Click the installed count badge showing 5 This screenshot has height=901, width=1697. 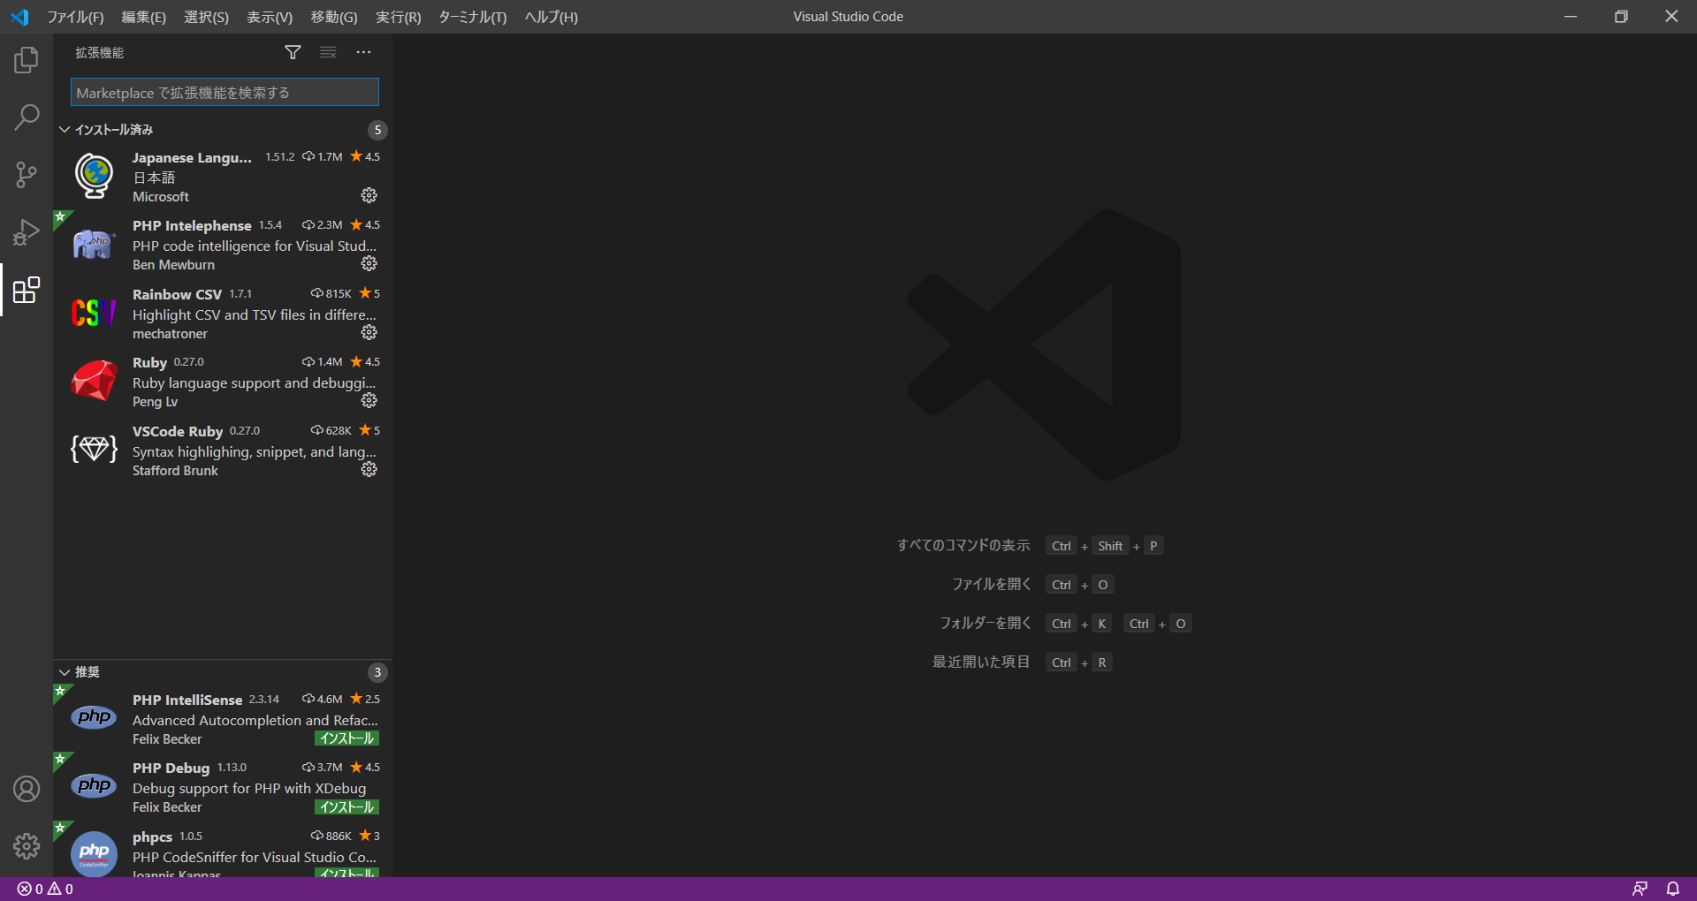tap(377, 130)
